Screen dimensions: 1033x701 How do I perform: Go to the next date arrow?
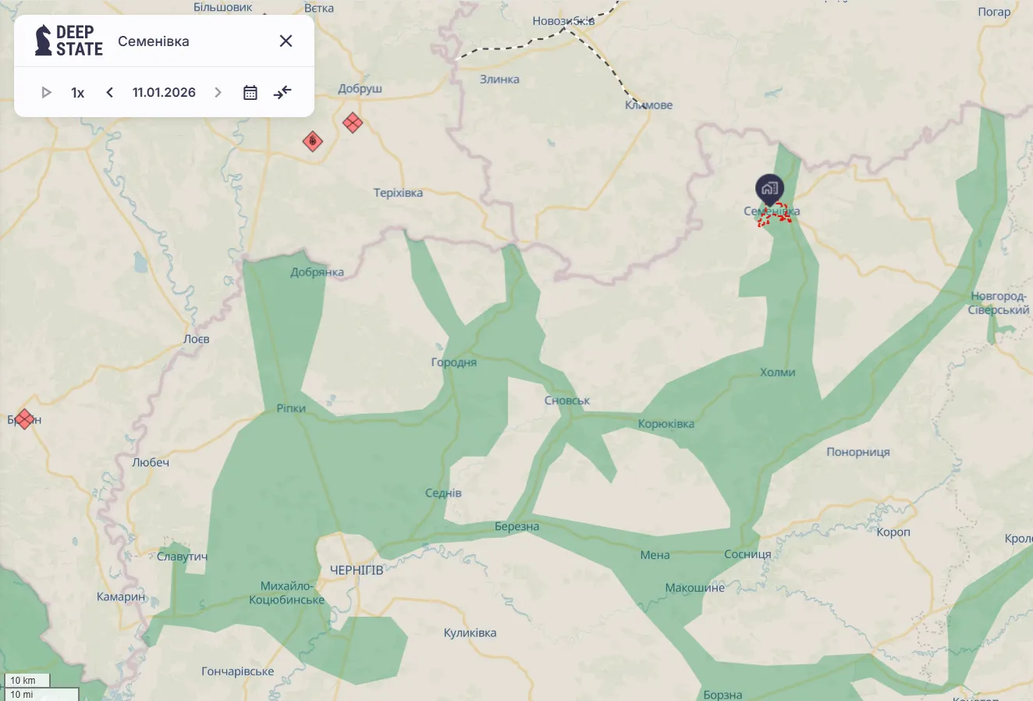coord(218,93)
